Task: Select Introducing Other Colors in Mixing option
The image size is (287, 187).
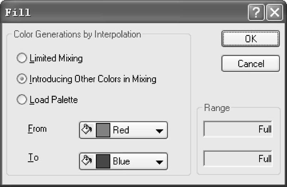Action: coord(22,79)
